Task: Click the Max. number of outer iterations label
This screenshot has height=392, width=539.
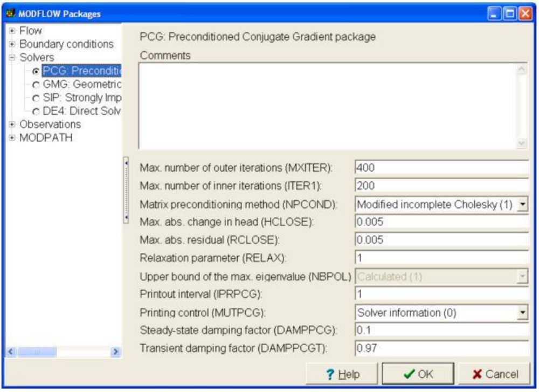Action: (236, 168)
